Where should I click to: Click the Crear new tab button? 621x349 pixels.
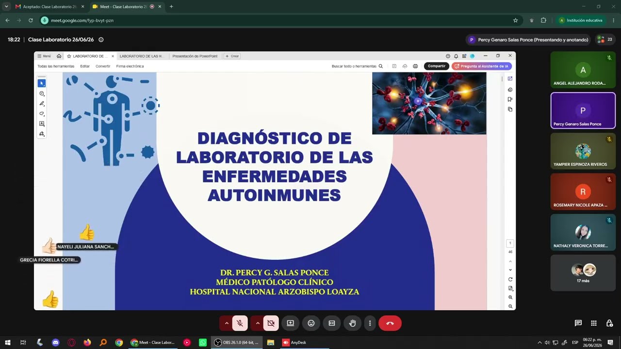click(232, 56)
